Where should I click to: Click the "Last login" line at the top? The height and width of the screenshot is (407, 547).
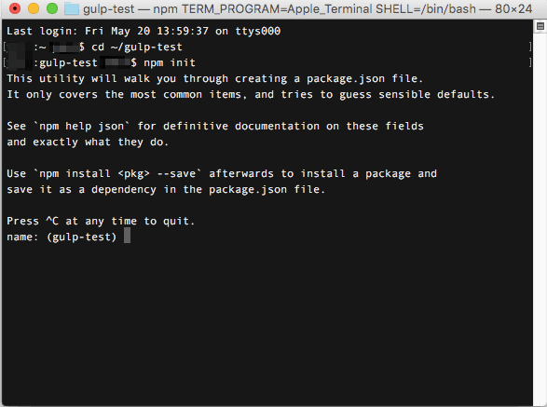pos(144,31)
